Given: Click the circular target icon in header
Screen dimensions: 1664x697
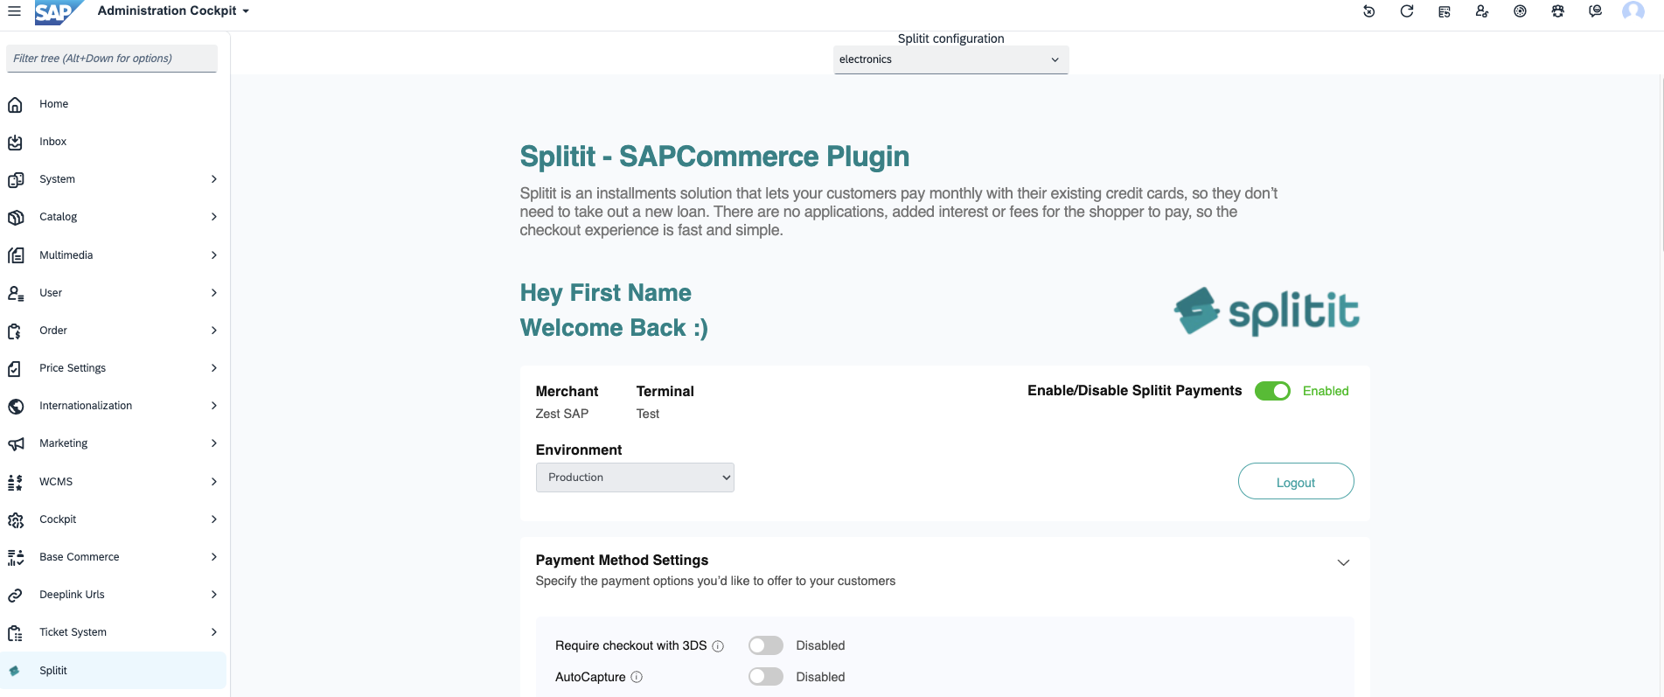Looking at the screenshot, I should (1521, 11).
